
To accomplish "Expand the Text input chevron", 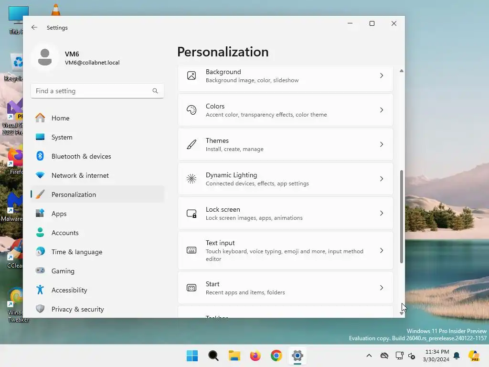I will (382, 250).
